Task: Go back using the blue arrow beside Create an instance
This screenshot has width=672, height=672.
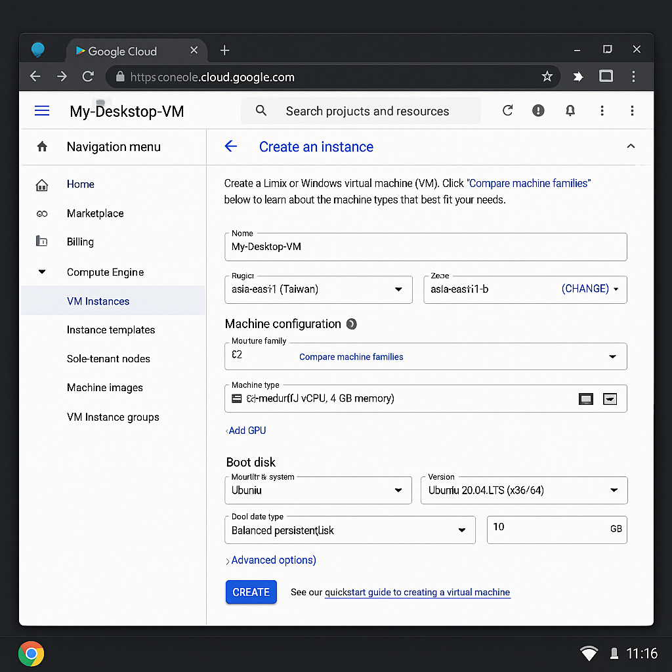Action: pos(230,146)
